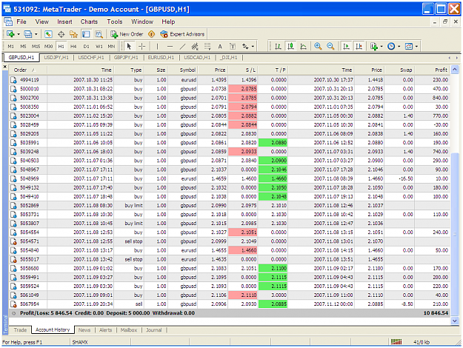The width and height of the screenshot is (463, 348).
Task: Open the New Chart dropdown arrow
Action: pos(19,34)
